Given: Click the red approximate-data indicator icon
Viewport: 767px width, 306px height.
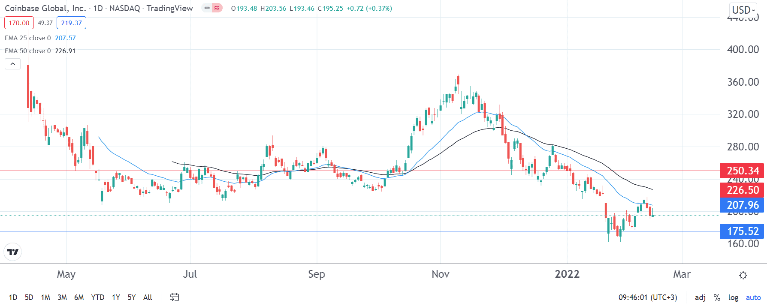Looking at the screenshot, I should point(217,8).
